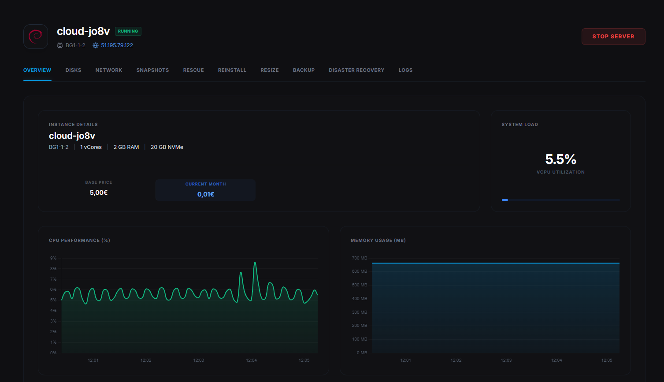Go to the Disaster Recovery tab
Viewport: 664px width, 382px height.
coord(356,70)
